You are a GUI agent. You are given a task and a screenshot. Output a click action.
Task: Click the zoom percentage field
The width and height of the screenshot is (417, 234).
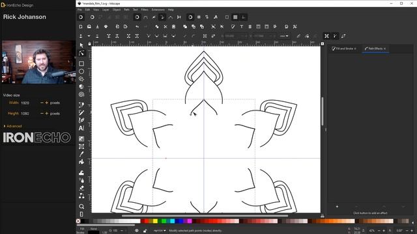point(373,231)
